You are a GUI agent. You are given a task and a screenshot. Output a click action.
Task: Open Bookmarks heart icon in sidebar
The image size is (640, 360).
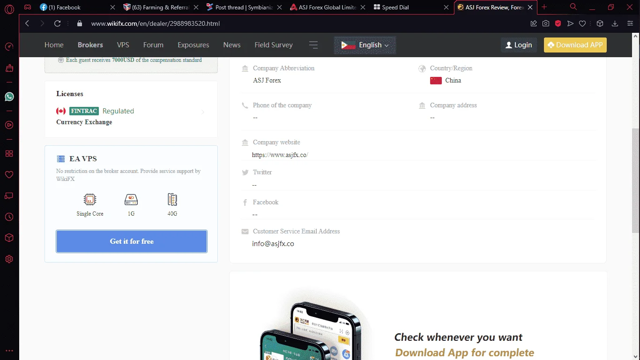[9, 175]
